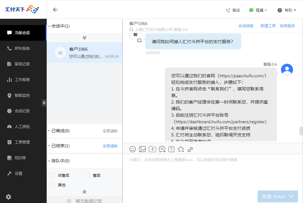The height and width of the screenshot is (203, 303).
Task: Click 新建工单 to create ticket
Action: [268, 26]
